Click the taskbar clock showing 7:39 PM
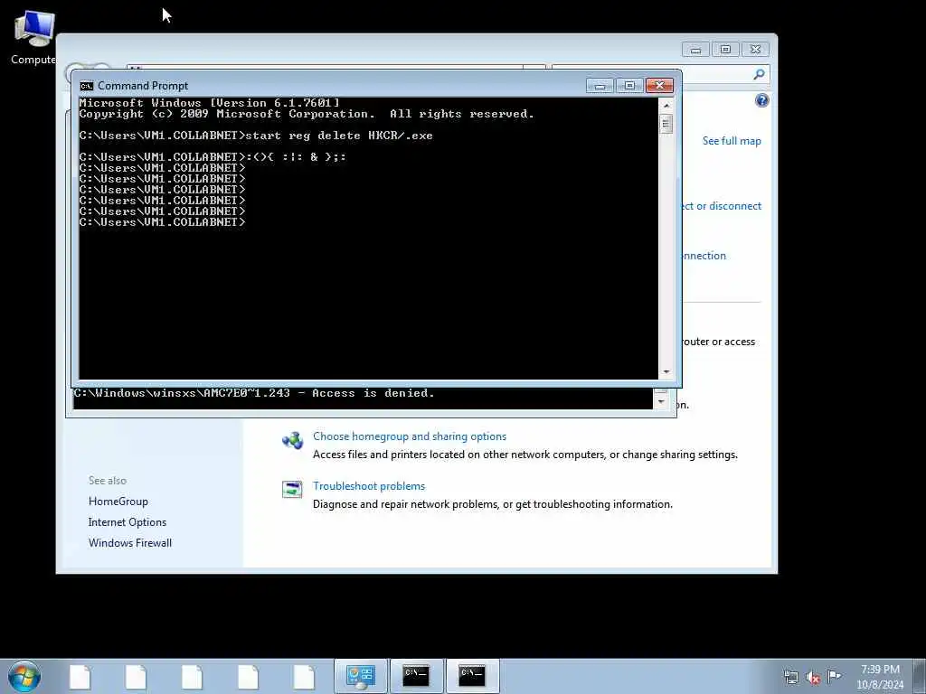The image size is (926, 694). click(x=880, y=677)
